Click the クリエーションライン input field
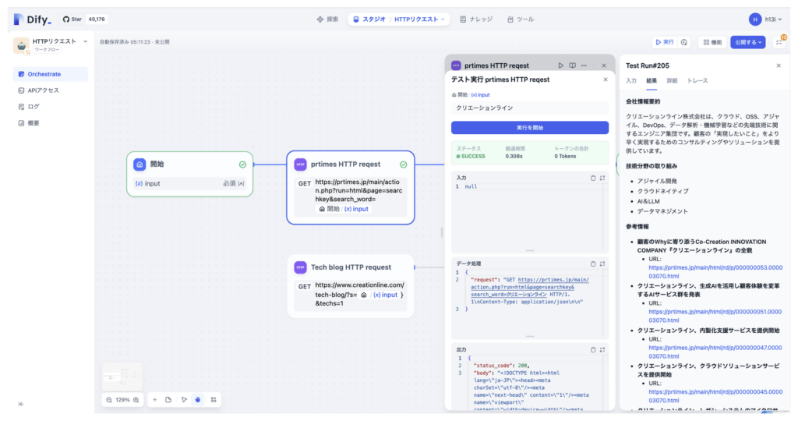 coord(530,108)
